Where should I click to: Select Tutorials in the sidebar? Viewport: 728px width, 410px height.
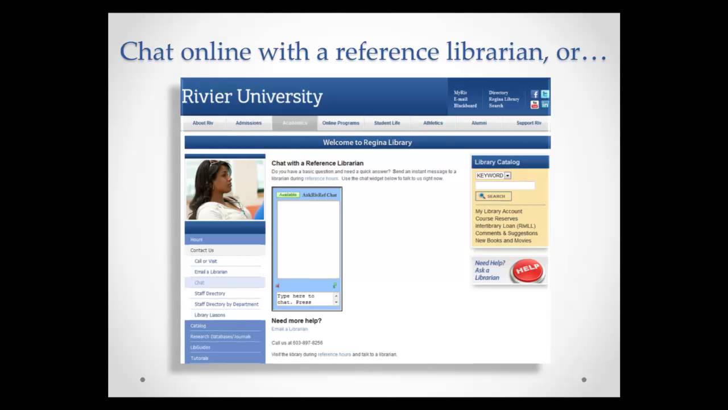click(225, 358)
